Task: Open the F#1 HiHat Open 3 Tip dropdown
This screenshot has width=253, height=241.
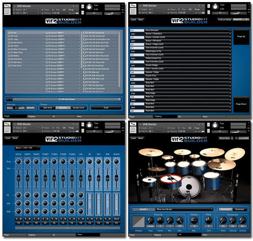Action: pos(188,51)
